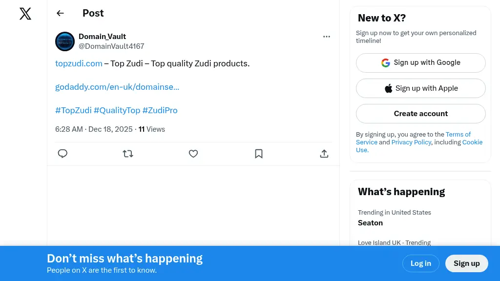Click the #QualityTop hashtag
This screenshot has width=500, height=281.
coord(117,110)
